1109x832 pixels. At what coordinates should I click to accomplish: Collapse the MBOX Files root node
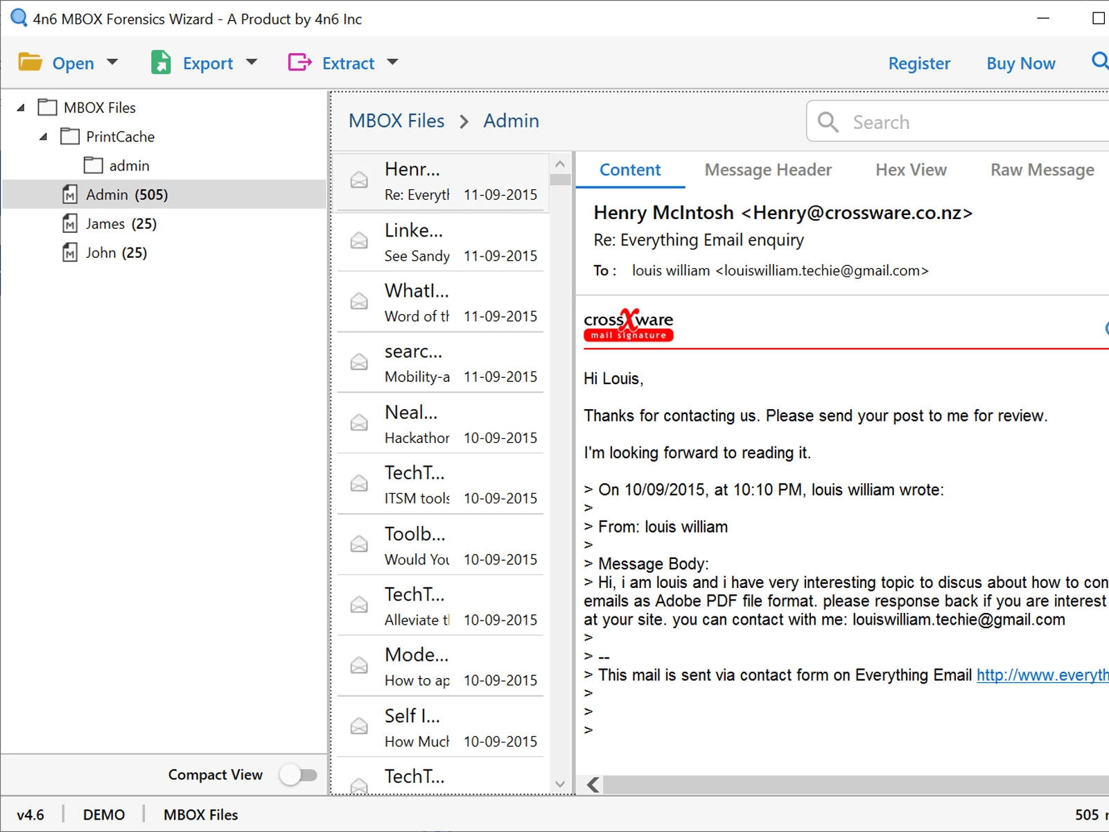tap(21, 107)
